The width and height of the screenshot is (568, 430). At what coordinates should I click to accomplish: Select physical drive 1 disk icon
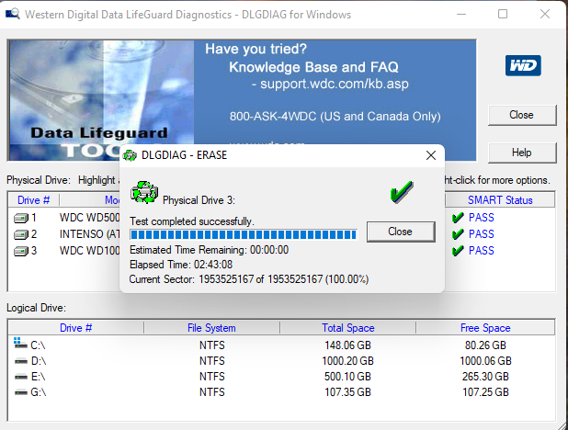pyautogui.click(x=21, y=218)
